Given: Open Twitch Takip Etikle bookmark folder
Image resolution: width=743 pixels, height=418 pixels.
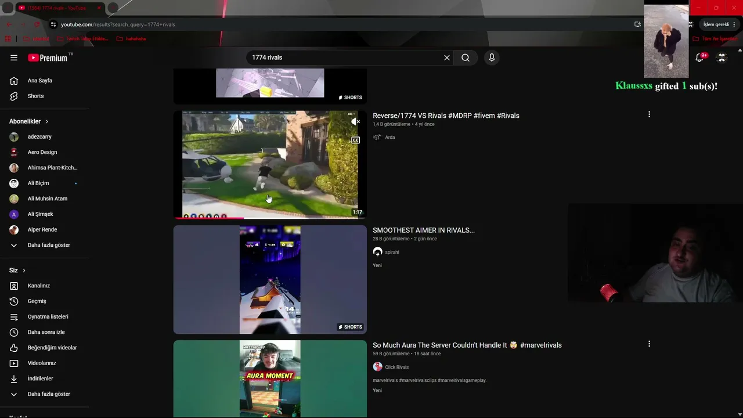Looking at the screenshot, I should [x=82, y=39].
